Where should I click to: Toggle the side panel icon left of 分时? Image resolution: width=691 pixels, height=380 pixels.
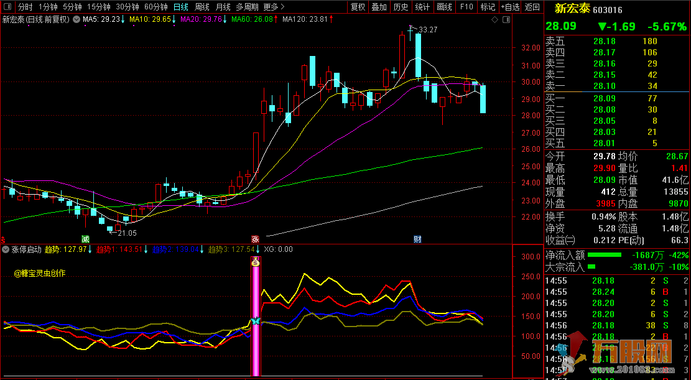7,7
